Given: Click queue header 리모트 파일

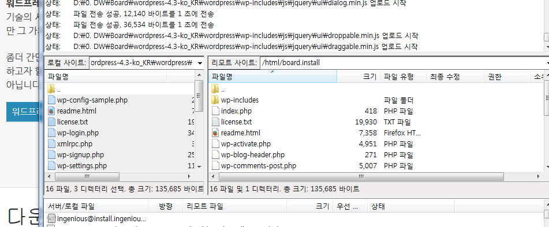Looking at the screenshot, I should 234,206.
